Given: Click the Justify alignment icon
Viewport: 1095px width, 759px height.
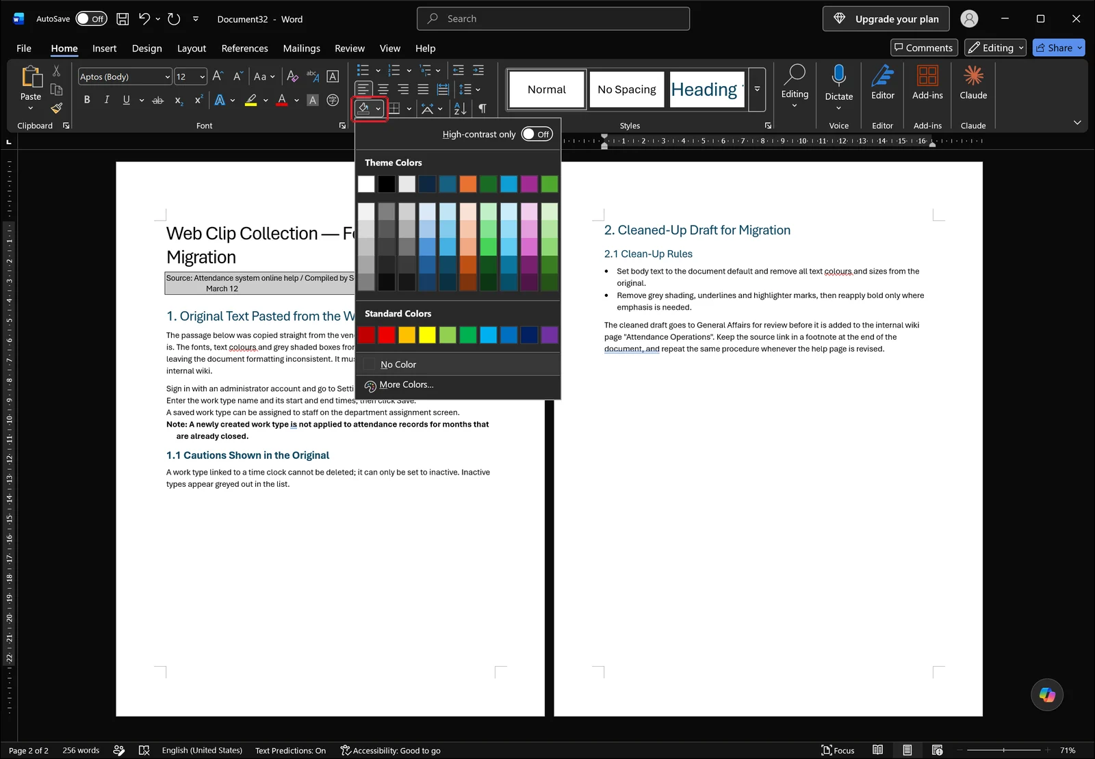Looking at the screenshot, I should pyautogui.click(x=423, y=89).
